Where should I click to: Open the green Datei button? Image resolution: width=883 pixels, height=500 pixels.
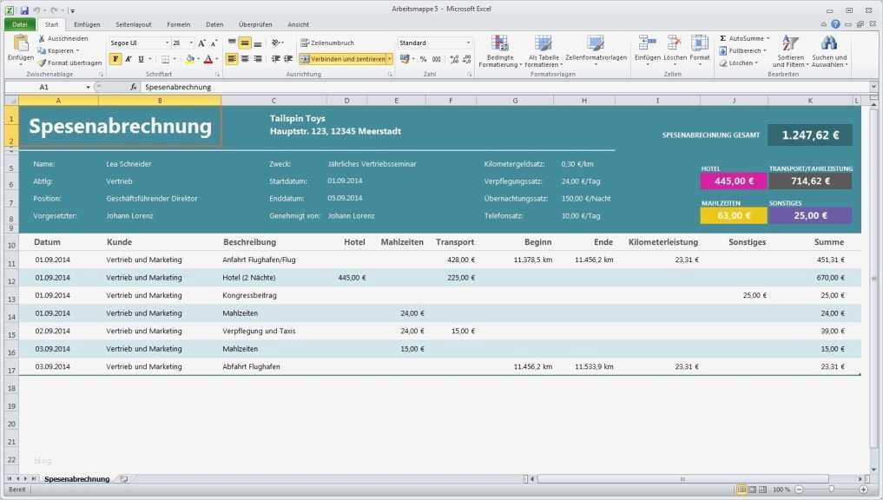pos(19,25)
